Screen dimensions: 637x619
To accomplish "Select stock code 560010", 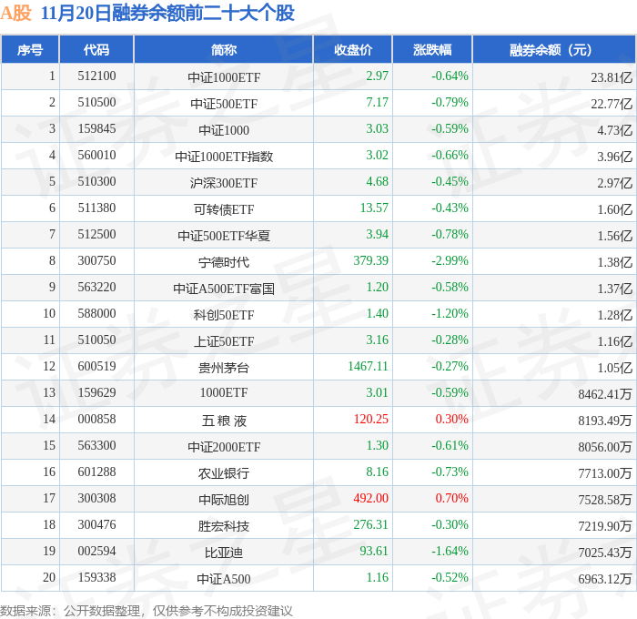I will click(x=96, y=156).
